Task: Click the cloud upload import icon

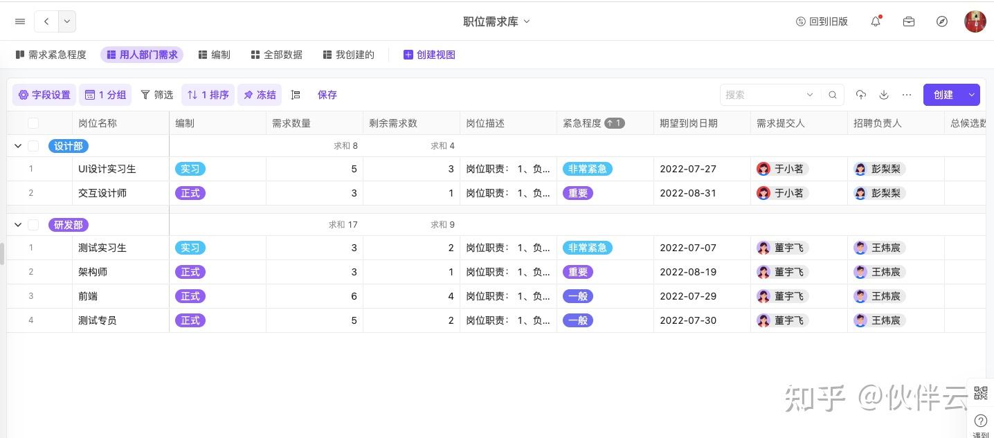Action: click(x=861, y=95)
